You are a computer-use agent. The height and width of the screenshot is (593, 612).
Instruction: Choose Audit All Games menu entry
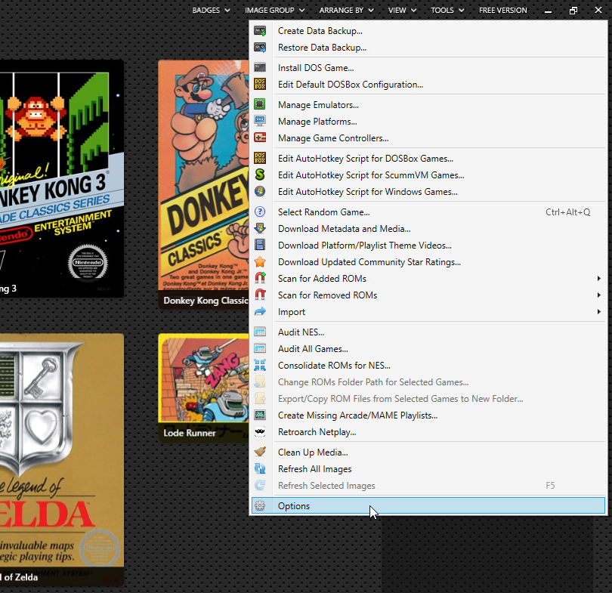428,349
